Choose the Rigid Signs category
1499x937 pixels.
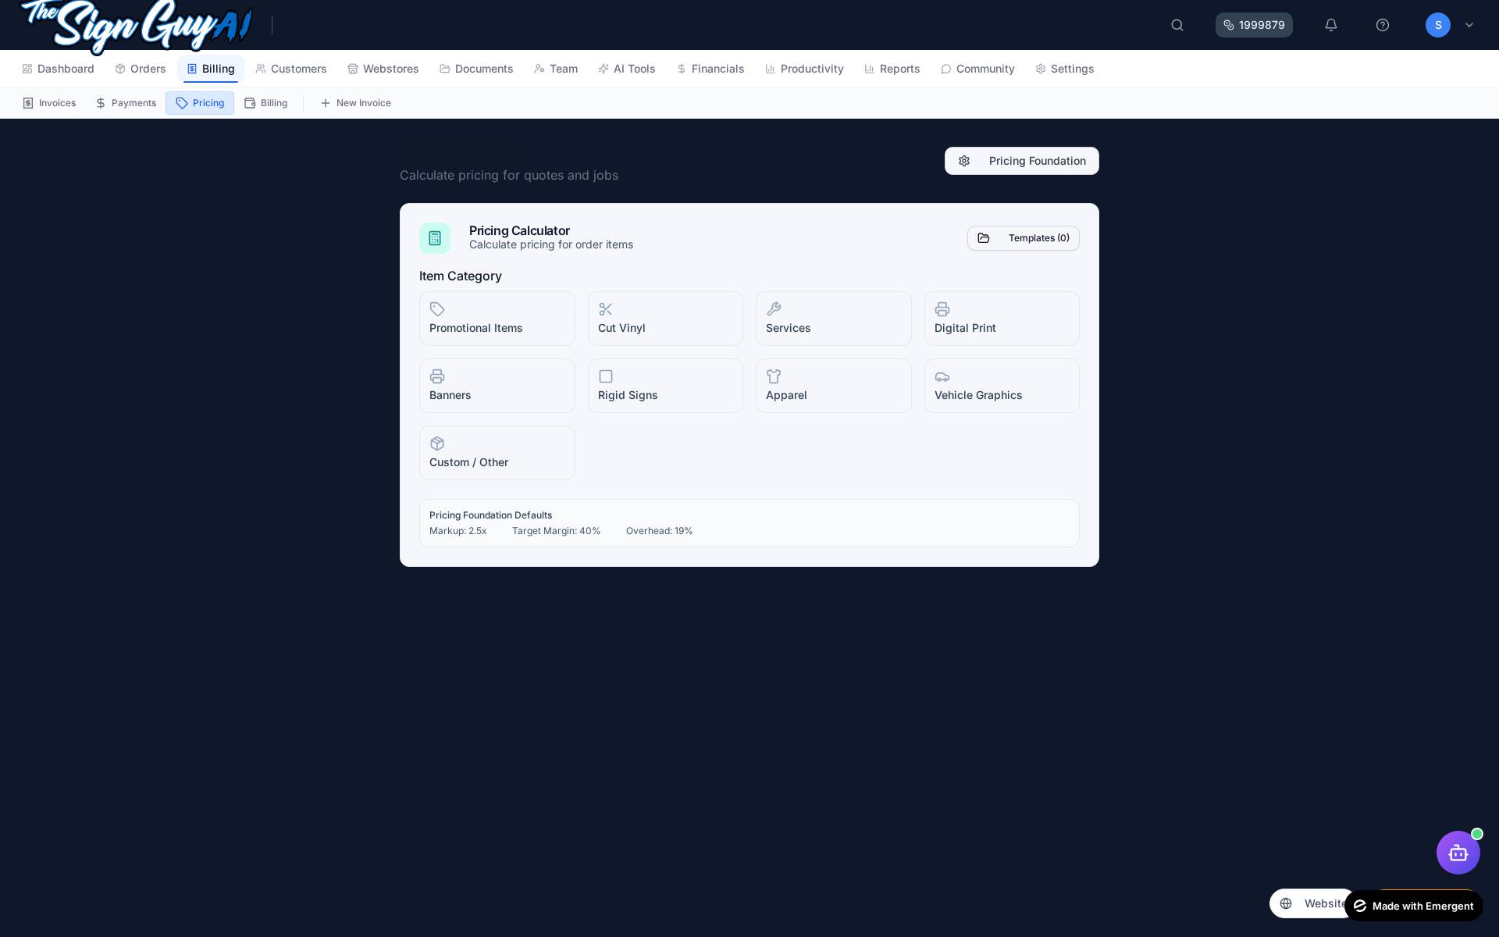[x=665, y=386]
